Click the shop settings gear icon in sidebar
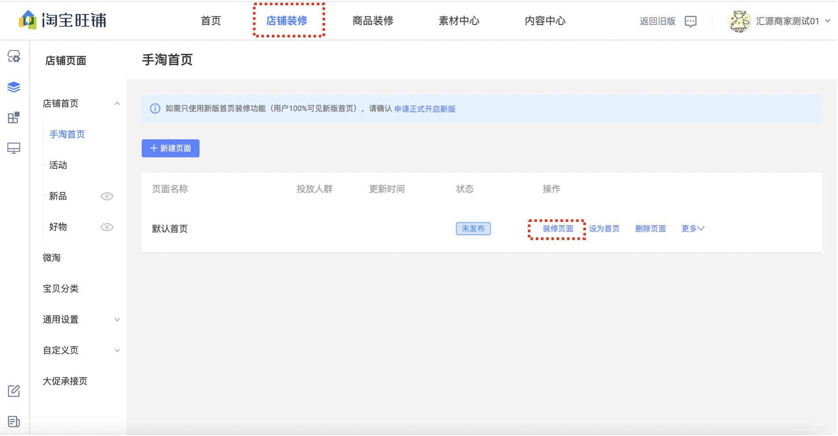The width and height of the screenshot is (838, 436). click(14, 56)
